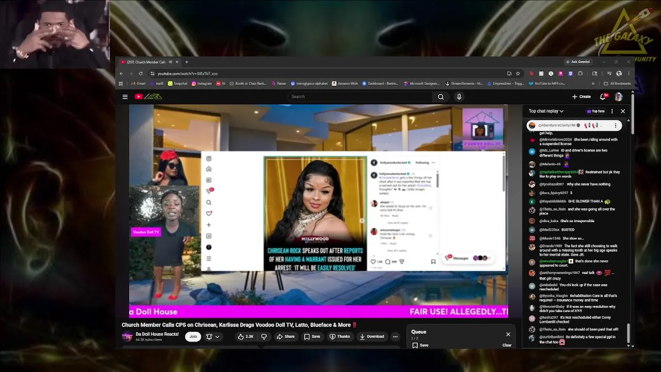The image size is (661, 372).
Task: Click the YouTube search input field
Action: click(359, 97)
